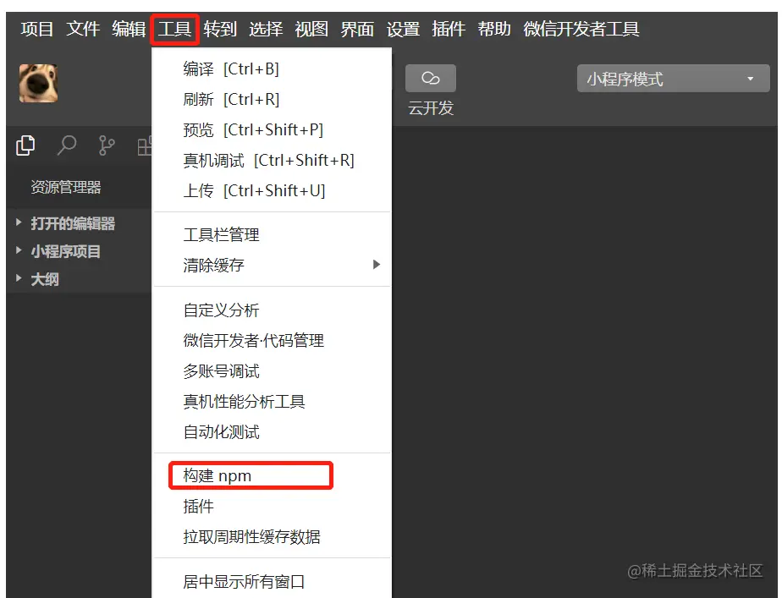Open the 编辑 menu

[129, 29]
